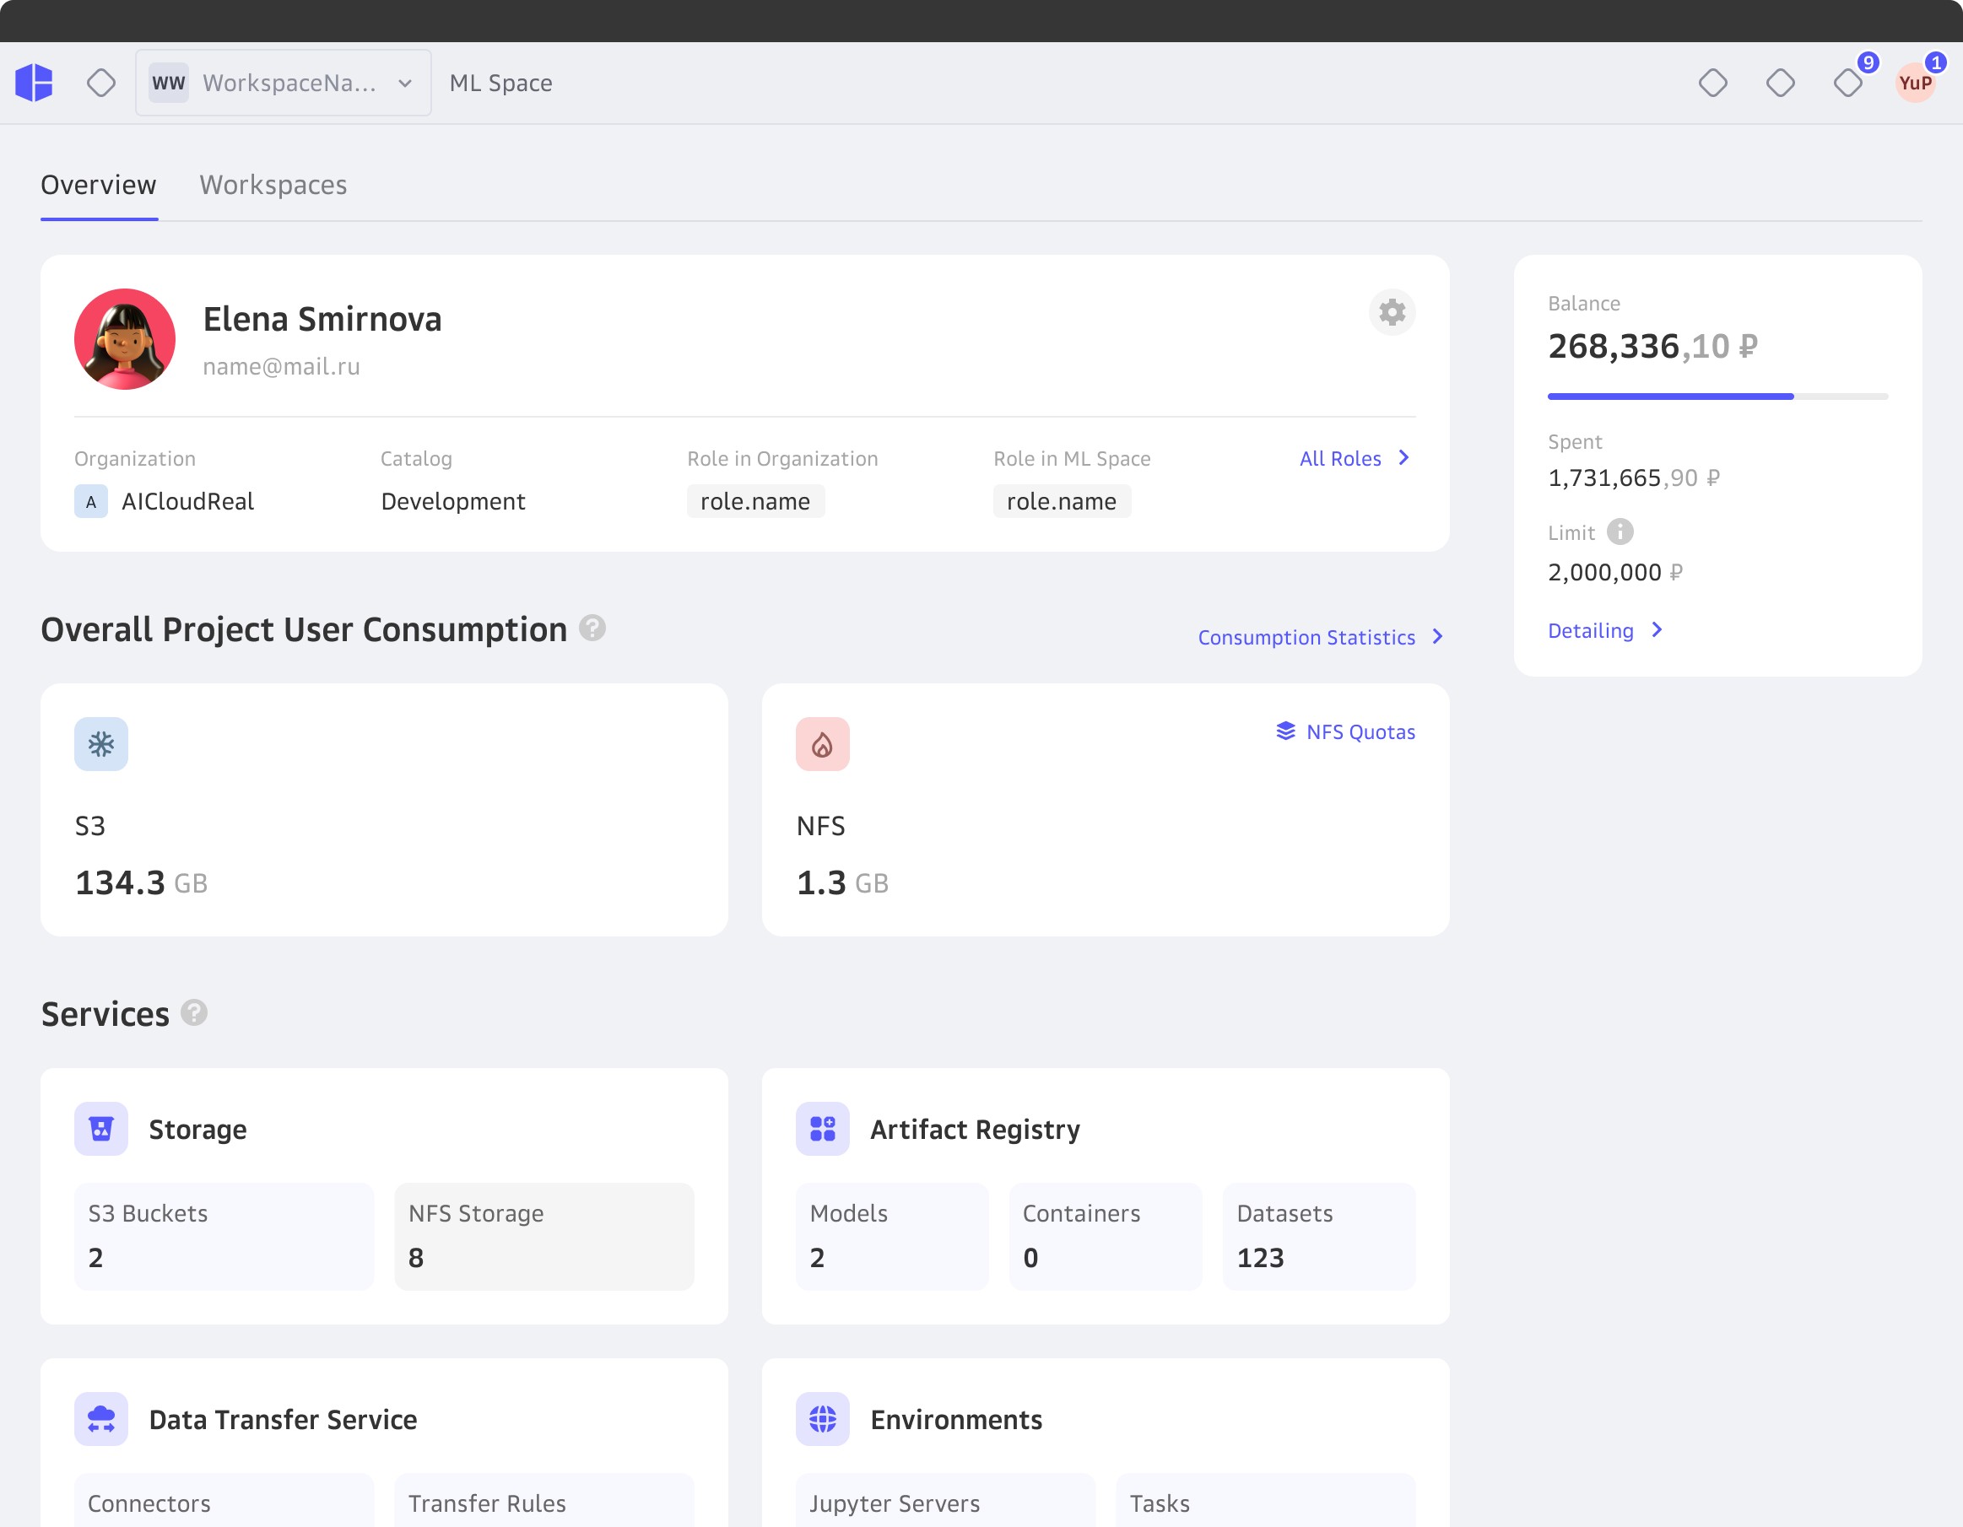Click the help icon beside Overall Project User Consumption

click(592, 628)
